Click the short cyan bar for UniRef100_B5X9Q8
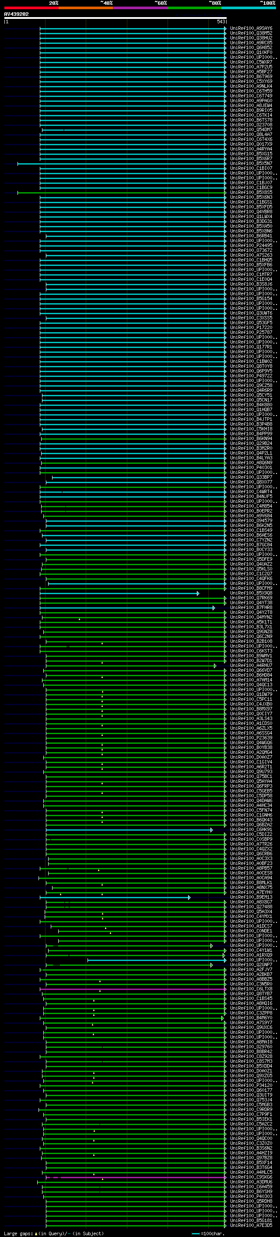Image resolution: width=280 pixels, height=1237 pixels. click(120, 594)
